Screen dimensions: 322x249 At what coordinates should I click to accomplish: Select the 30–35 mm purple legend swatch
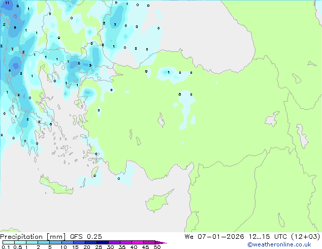pyautogui.click(x=114, y=242)
